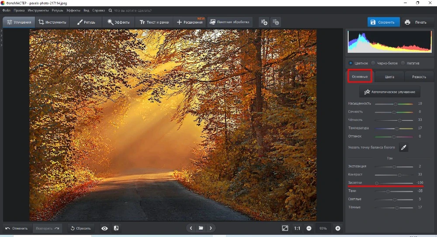This screenshot has width=437, height=237.
Task: Click the Сохранить button
Action: [x=383, y=22]
